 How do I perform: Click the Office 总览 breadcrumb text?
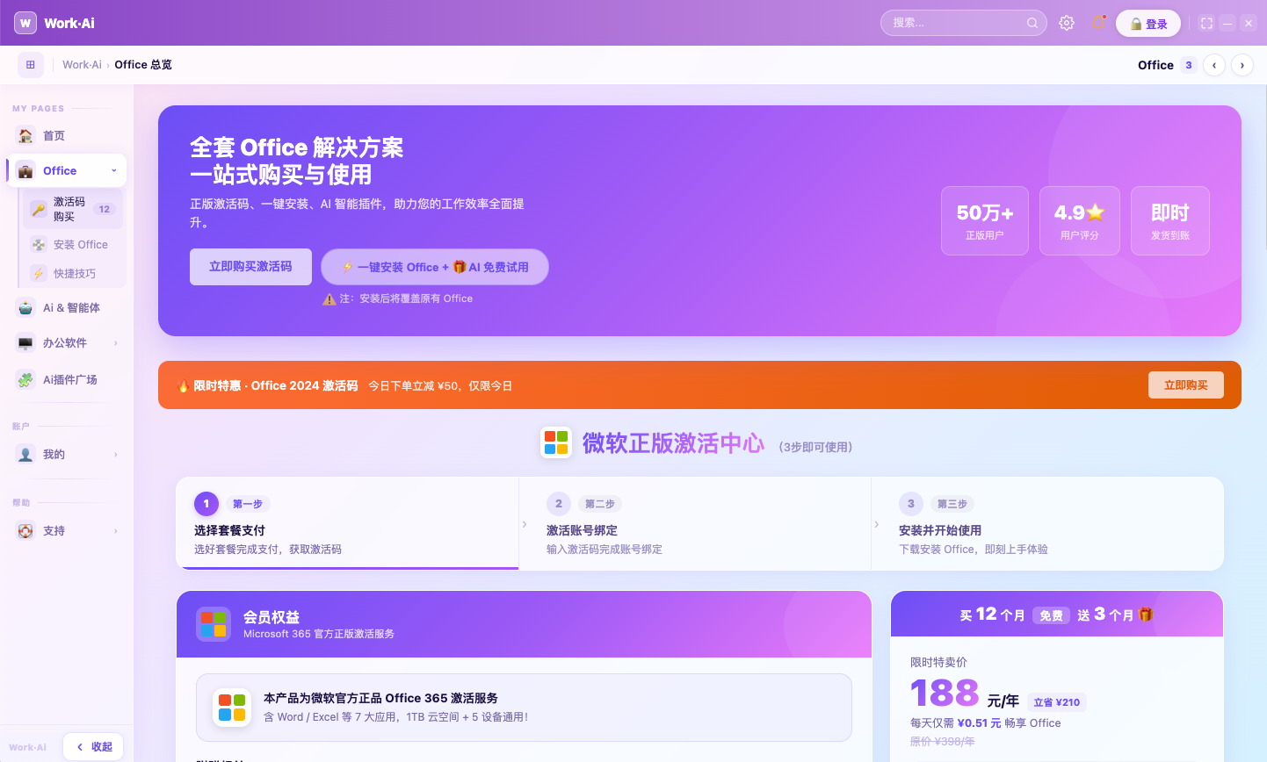tap(143, 65)
